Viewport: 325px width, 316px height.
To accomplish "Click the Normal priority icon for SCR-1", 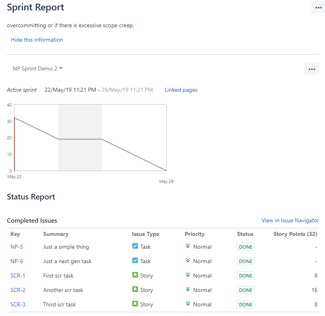I will tap(188, 275).
